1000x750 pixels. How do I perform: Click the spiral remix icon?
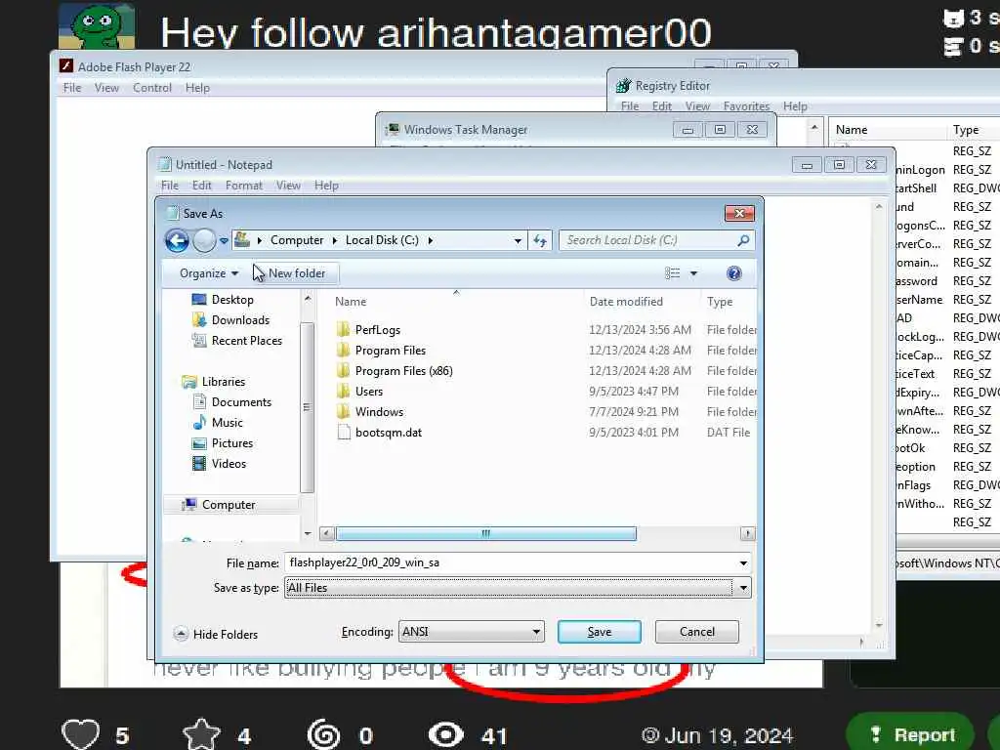323,734
